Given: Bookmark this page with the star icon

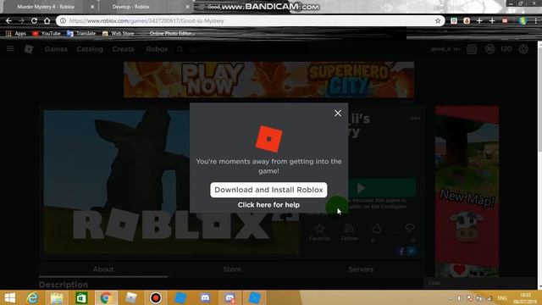Looking at the screenshot, I should tap(438, 20).
